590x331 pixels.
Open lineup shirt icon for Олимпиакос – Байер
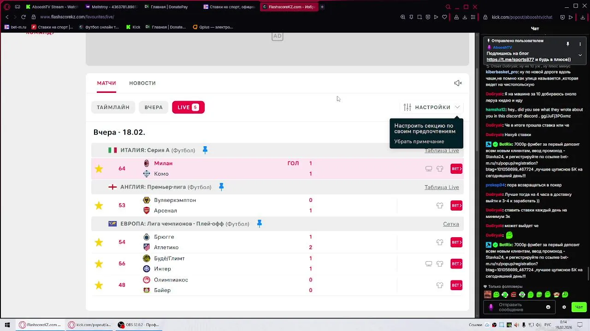point(440,285)
